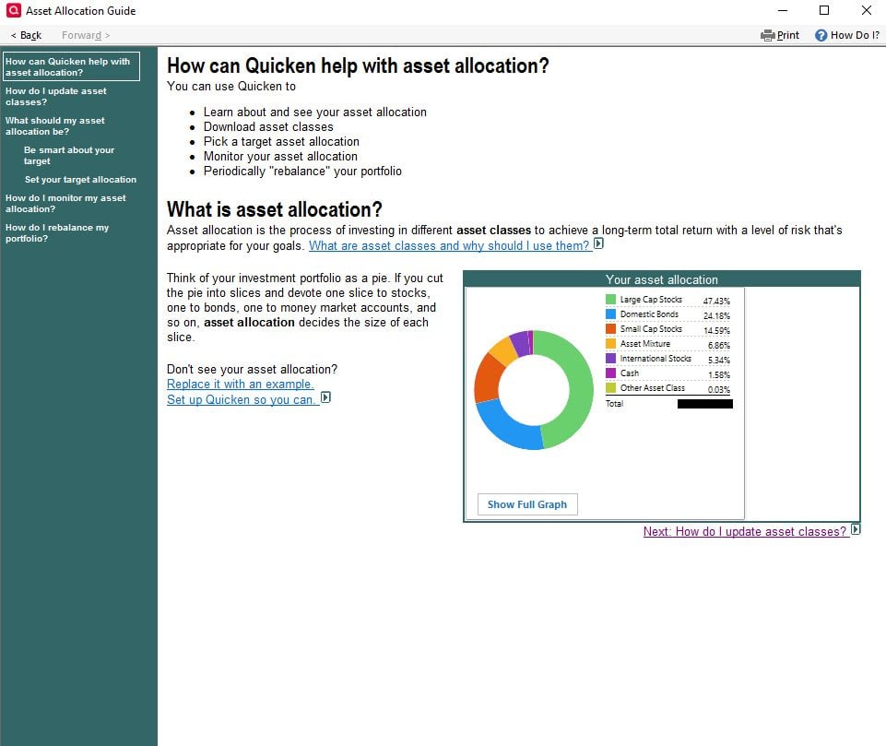
Task: Open 'What are asset classes and why' link
Action: (449, 246)
